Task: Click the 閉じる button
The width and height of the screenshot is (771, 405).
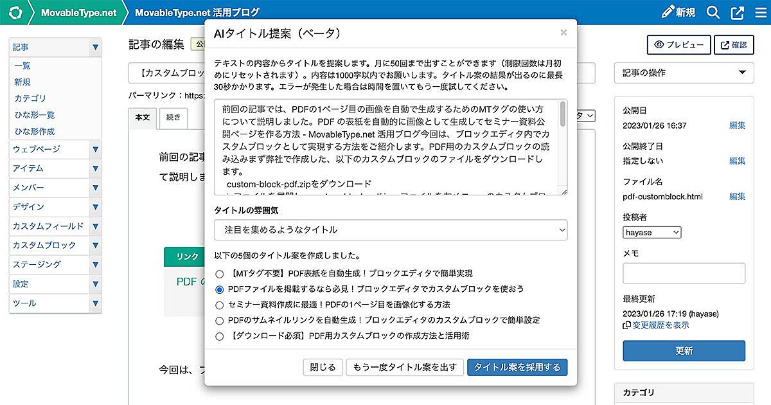Action: point(323,368)
